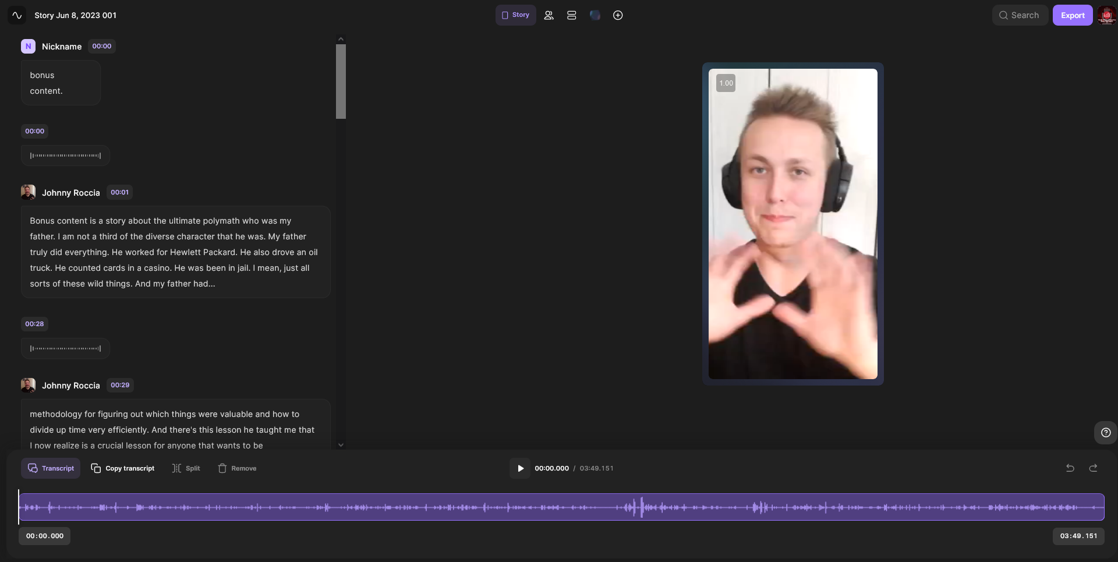This screenshot has width=1118, height=562.
Task: Switch to the Story tab
Action: point(515,15)
